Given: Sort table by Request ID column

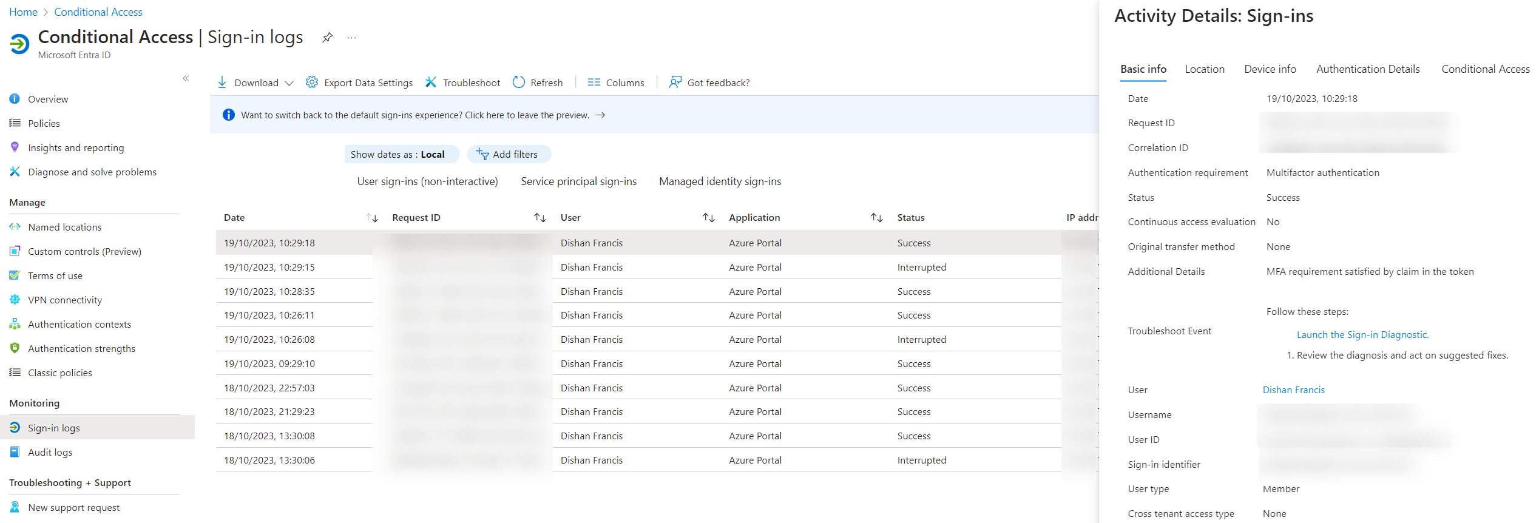Looking at the screenshot, I should click(540, 217).
